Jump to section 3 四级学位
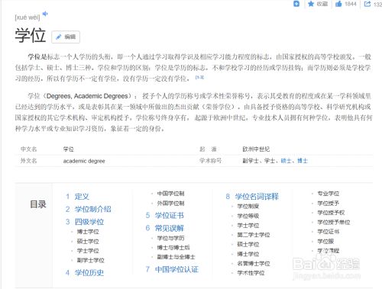This screenshot has width=382, height=289. coord(89,222)
